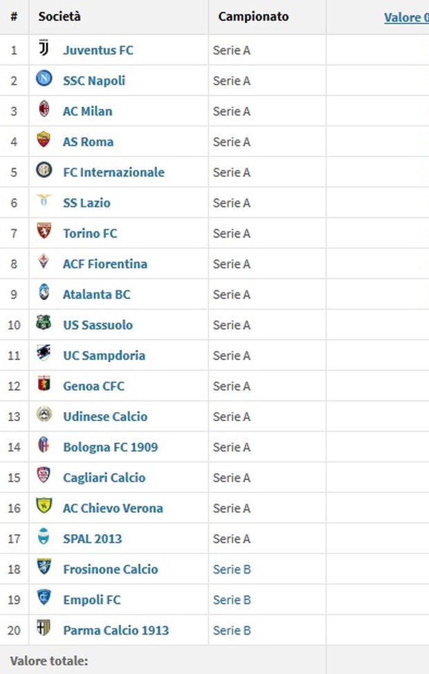This screenshot has width=429, height=674.
Task: Open Serie B link for Empoli FC
Action: coord(232,600)
